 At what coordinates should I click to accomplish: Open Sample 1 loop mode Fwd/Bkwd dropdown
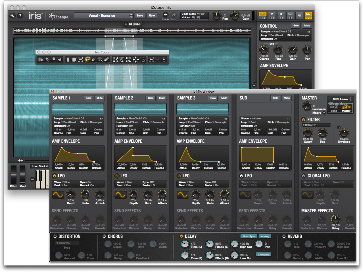click(x=68, y=122)
